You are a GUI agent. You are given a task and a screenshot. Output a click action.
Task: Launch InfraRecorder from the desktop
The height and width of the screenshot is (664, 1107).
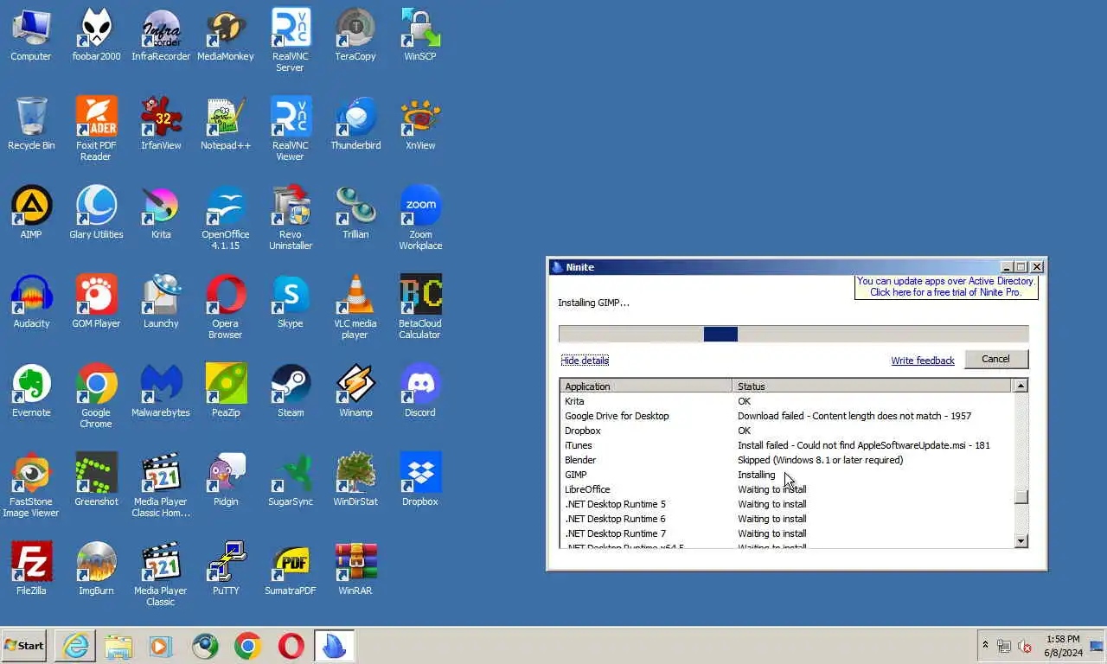tap(161, 35)
